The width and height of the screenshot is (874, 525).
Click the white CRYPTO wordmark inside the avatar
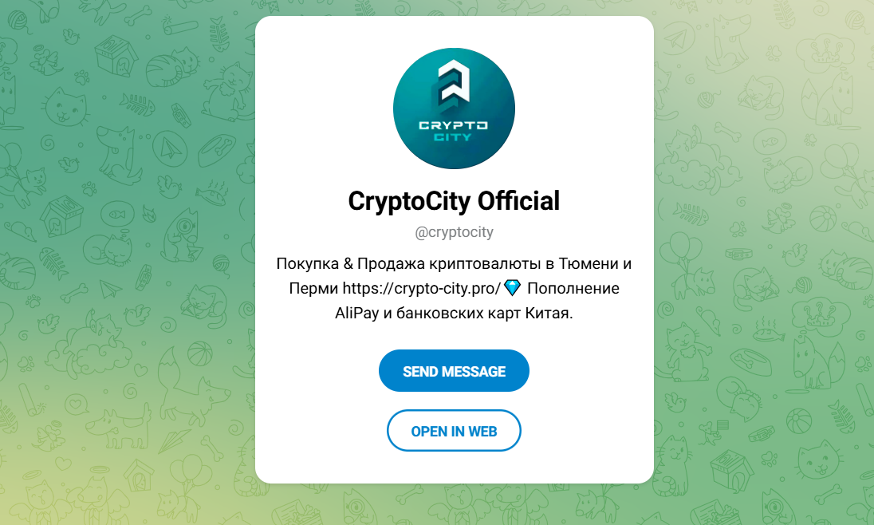click(453, 125)
